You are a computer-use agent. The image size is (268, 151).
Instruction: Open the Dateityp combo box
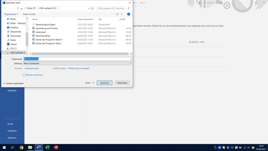click(x=77, y=63)
